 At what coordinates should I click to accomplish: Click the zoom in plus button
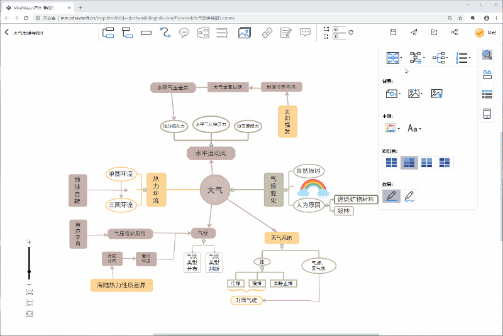click(x=29, y=242)
